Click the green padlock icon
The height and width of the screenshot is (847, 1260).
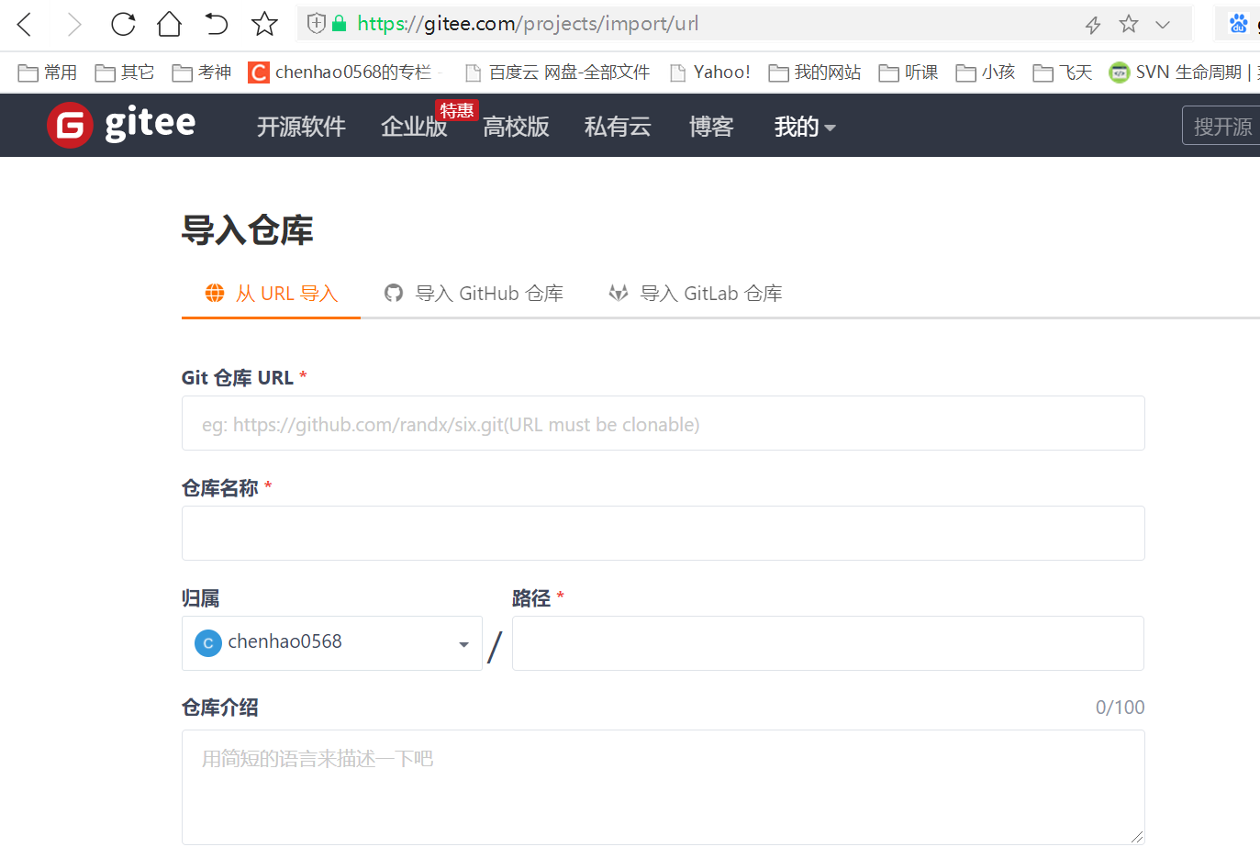tap(339, 24)
